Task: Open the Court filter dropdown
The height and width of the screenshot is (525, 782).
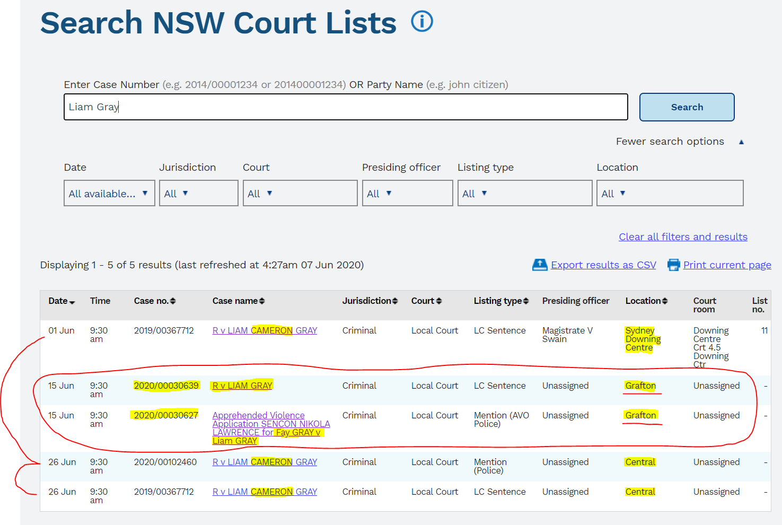Action: (x=300, y=193)
